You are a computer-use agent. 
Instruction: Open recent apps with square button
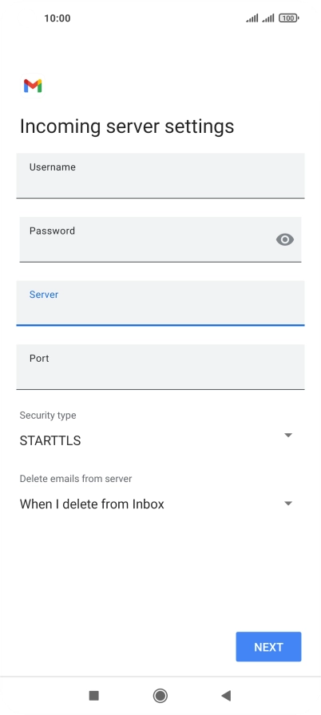(93, 696)
